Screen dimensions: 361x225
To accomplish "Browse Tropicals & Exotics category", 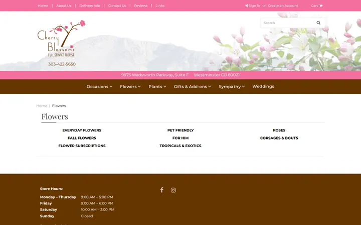I will pyautogui.click(x=180, y=146).
